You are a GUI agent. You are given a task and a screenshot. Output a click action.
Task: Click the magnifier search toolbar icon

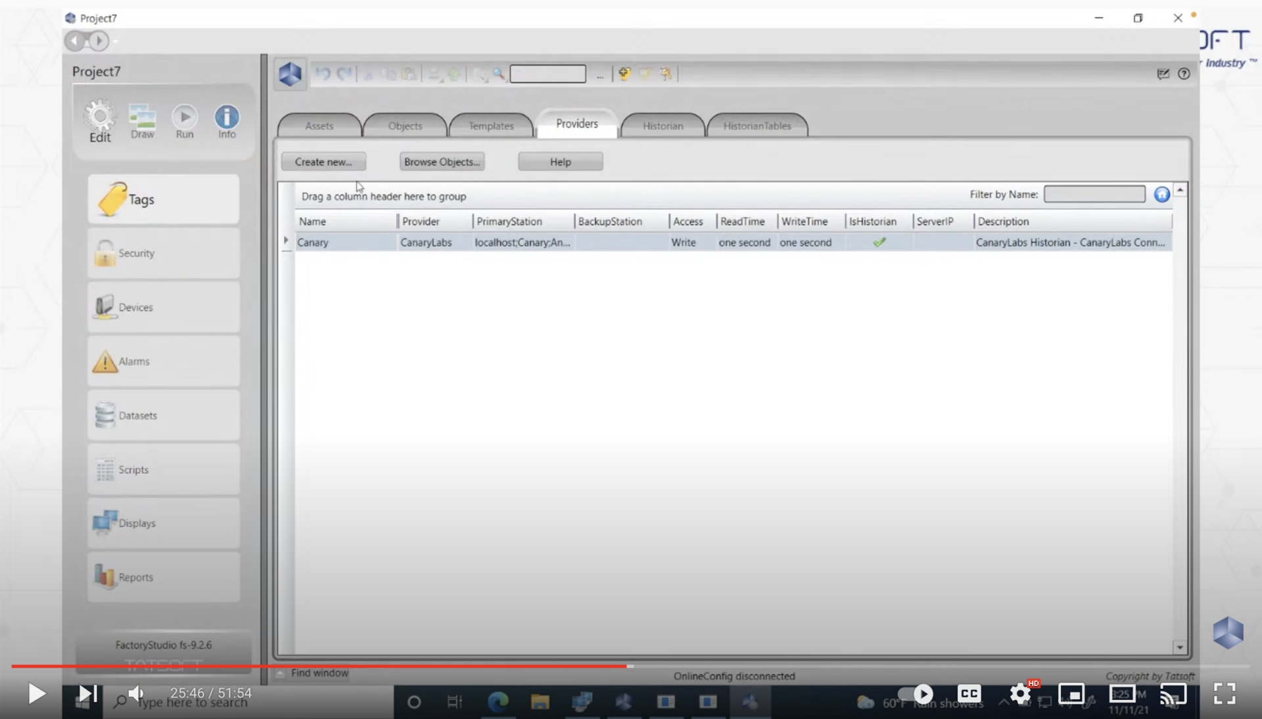(x=499, y=74)
